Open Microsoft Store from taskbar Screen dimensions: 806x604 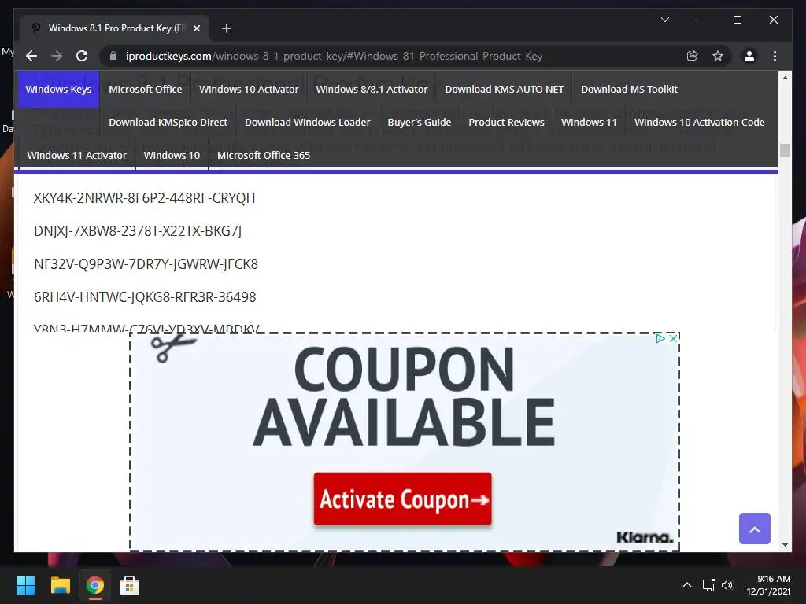coord(129,585)
